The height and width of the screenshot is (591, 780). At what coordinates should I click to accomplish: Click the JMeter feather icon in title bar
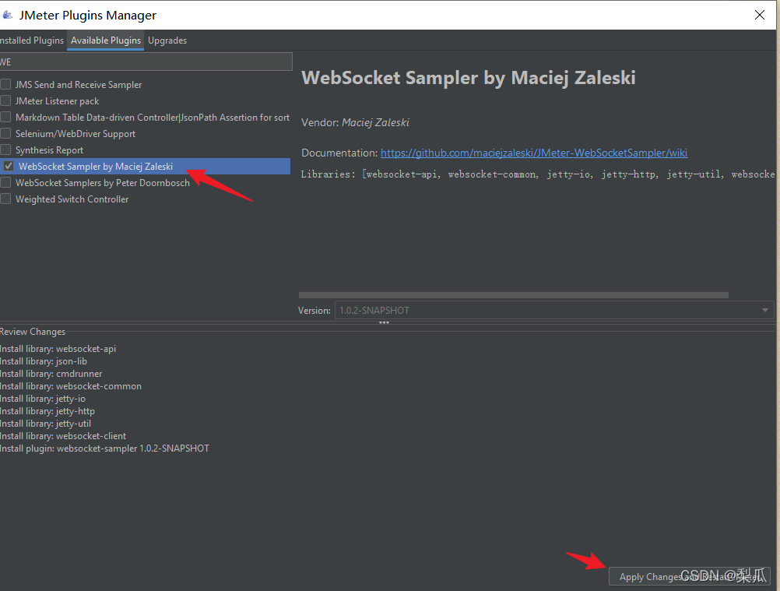tap(8, 15)
